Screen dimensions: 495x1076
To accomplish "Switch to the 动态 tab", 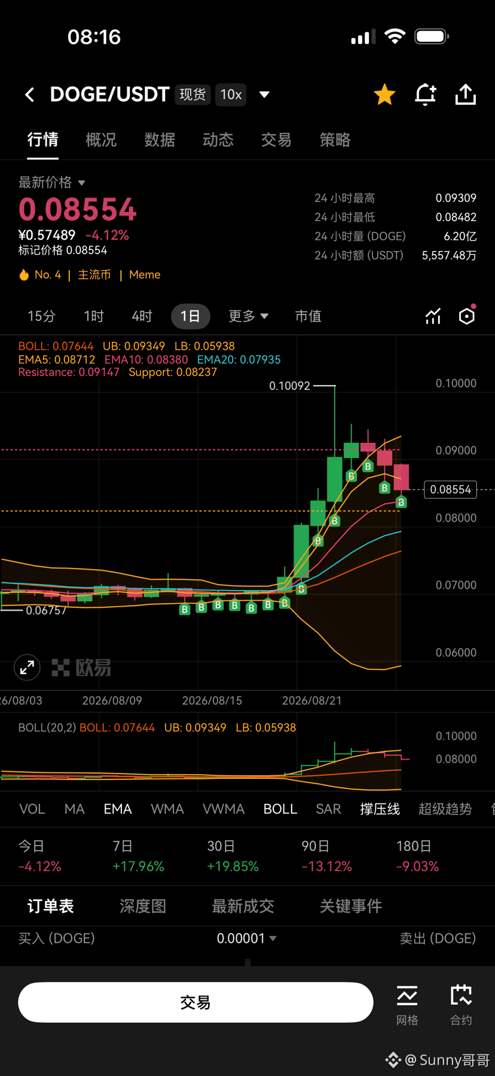I will coord(218,140).
